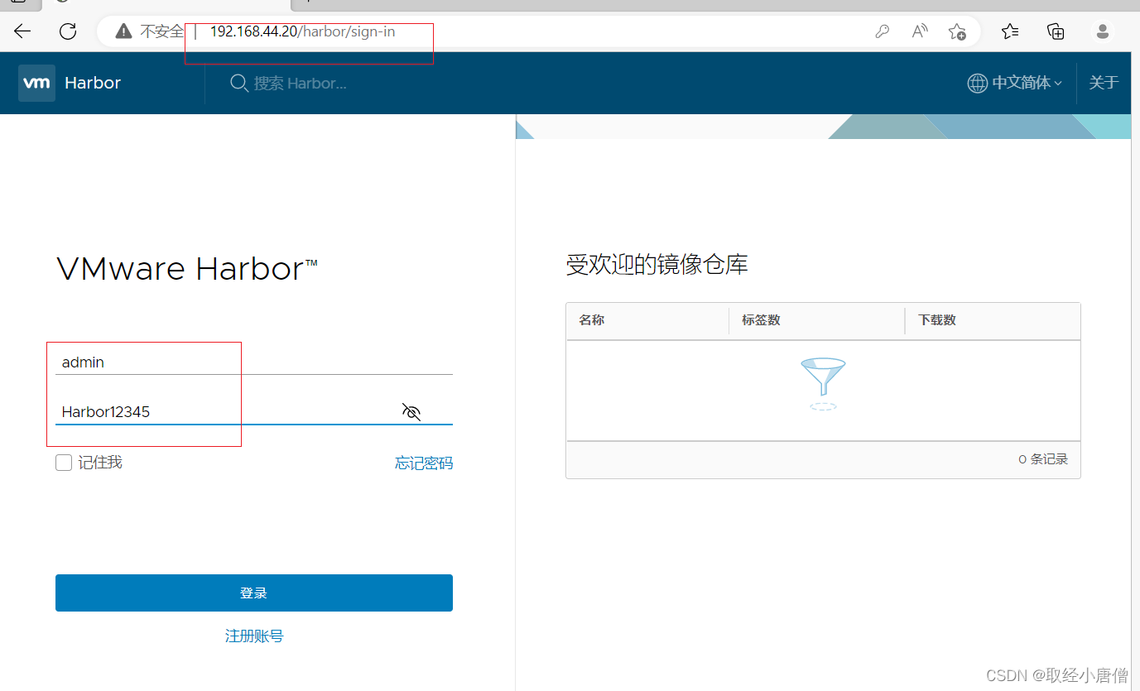1140x691 pixels.
Task: Click the empty-table funnel icon
Action: click(823, 384)
